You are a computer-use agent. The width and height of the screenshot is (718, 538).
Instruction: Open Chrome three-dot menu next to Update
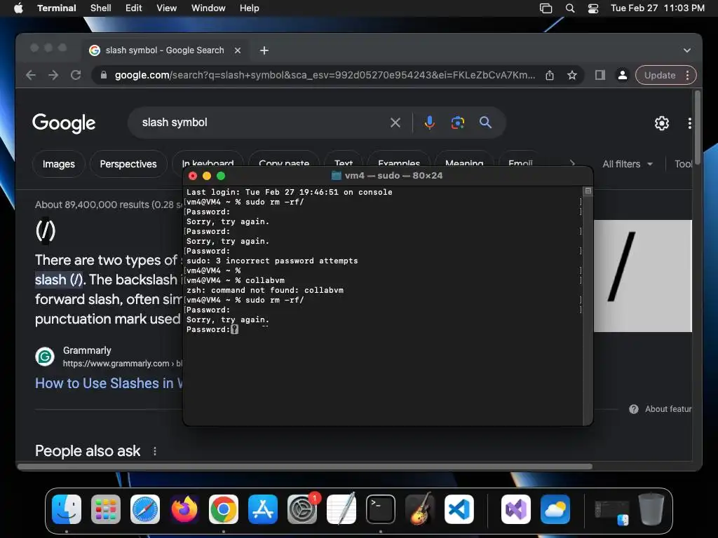(x=687, y=75)
